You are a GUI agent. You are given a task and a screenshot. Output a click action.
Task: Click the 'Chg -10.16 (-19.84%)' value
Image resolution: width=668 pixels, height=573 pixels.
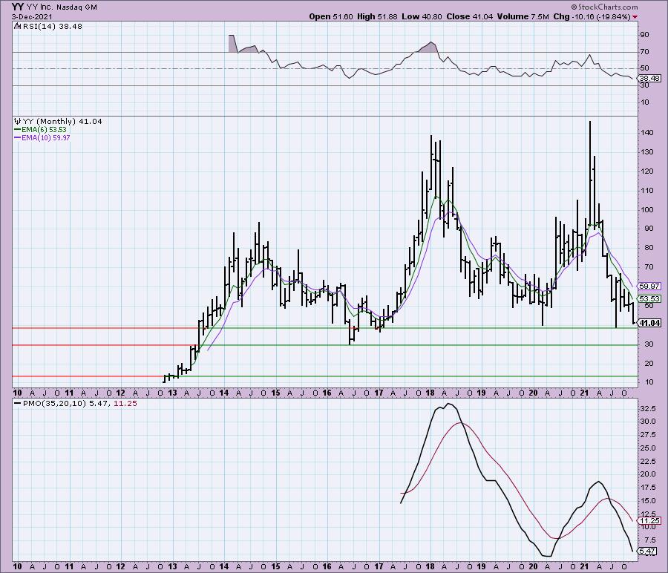point(592,16)
